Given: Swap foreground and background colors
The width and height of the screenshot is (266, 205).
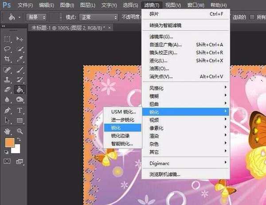Looking at the screenshot, I should [x=19, y=140].
